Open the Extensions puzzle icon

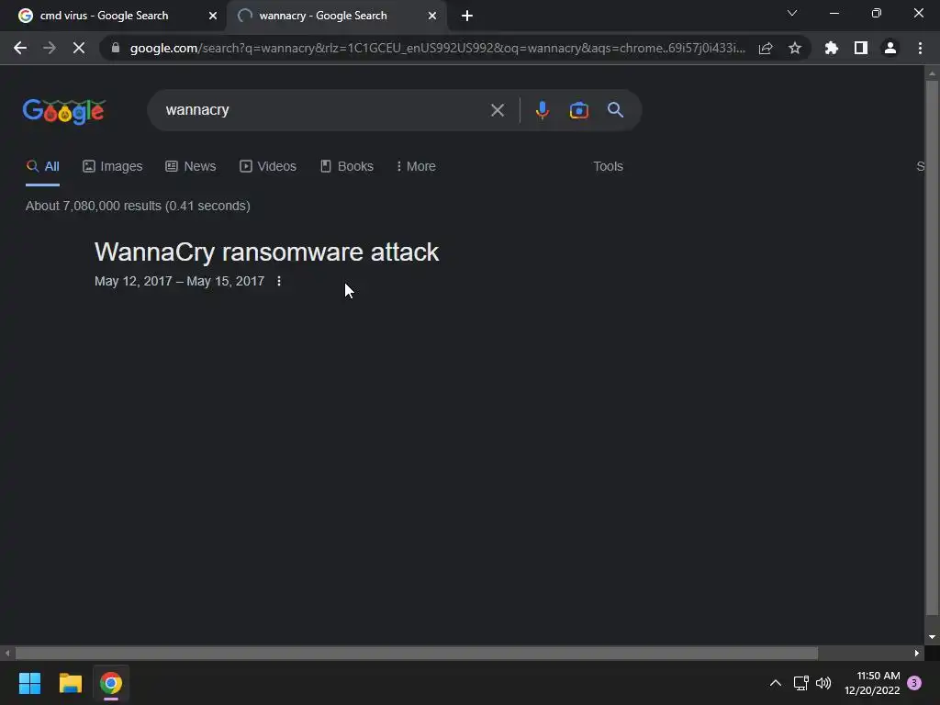[832, 48]
